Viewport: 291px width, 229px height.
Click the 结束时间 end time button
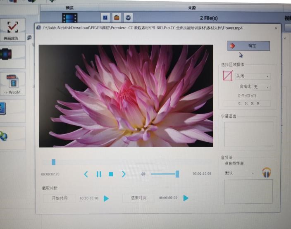(x=139, y=198)
